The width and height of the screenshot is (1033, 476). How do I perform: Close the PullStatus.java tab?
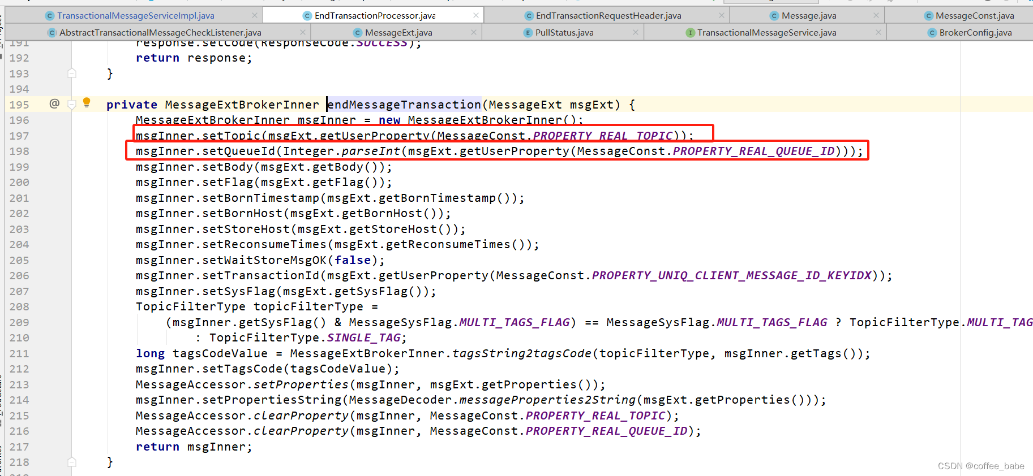click(636, 32)
